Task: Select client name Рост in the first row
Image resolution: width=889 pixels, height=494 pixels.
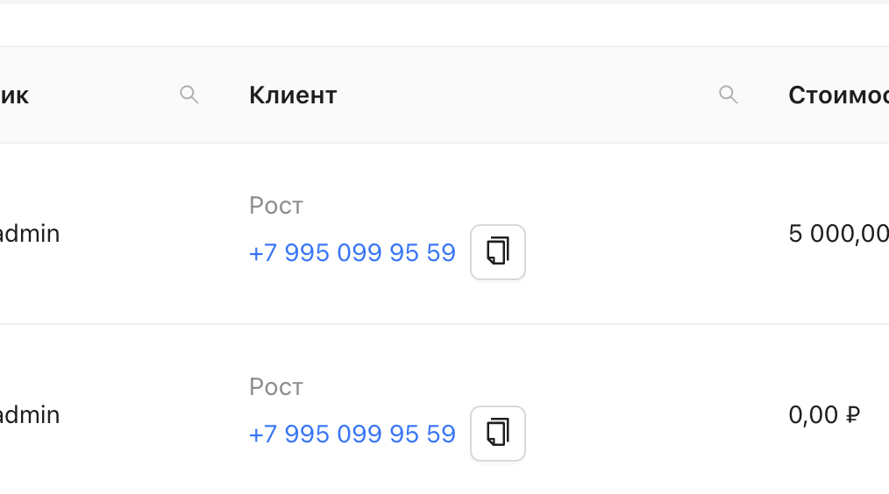Action: coord(276,206)
